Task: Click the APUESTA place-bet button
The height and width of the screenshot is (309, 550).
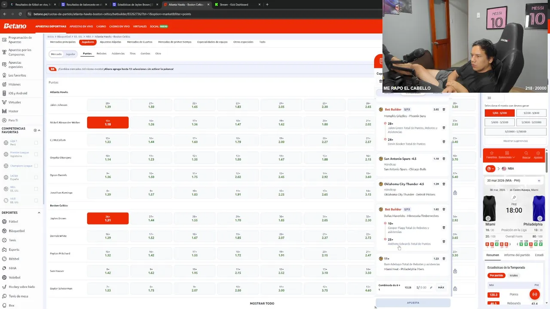Action: 413,303
